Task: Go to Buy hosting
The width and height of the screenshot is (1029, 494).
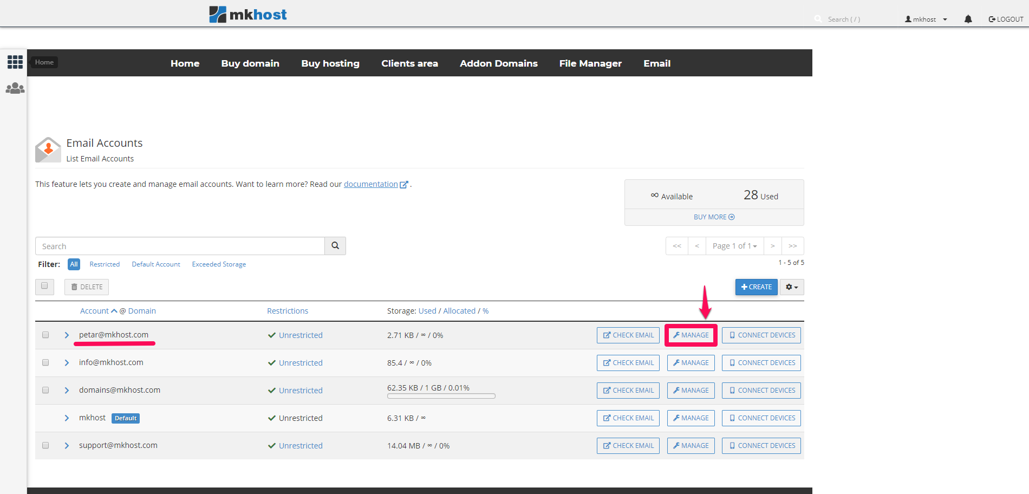Action: 330,63
